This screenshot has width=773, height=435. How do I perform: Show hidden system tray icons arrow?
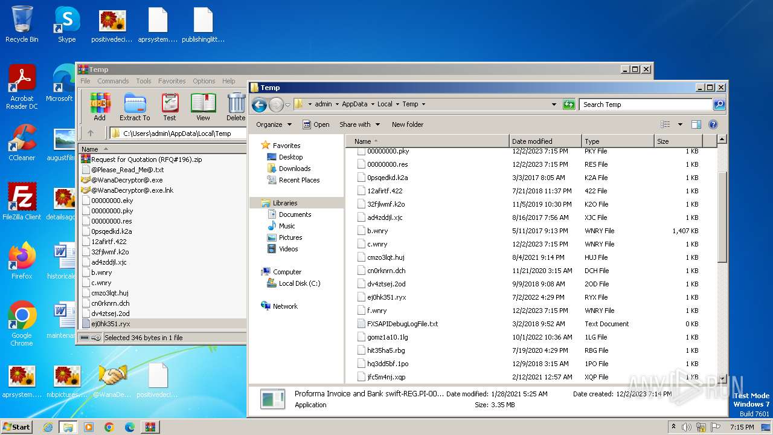pyautogui.click(x=673, y=427)
